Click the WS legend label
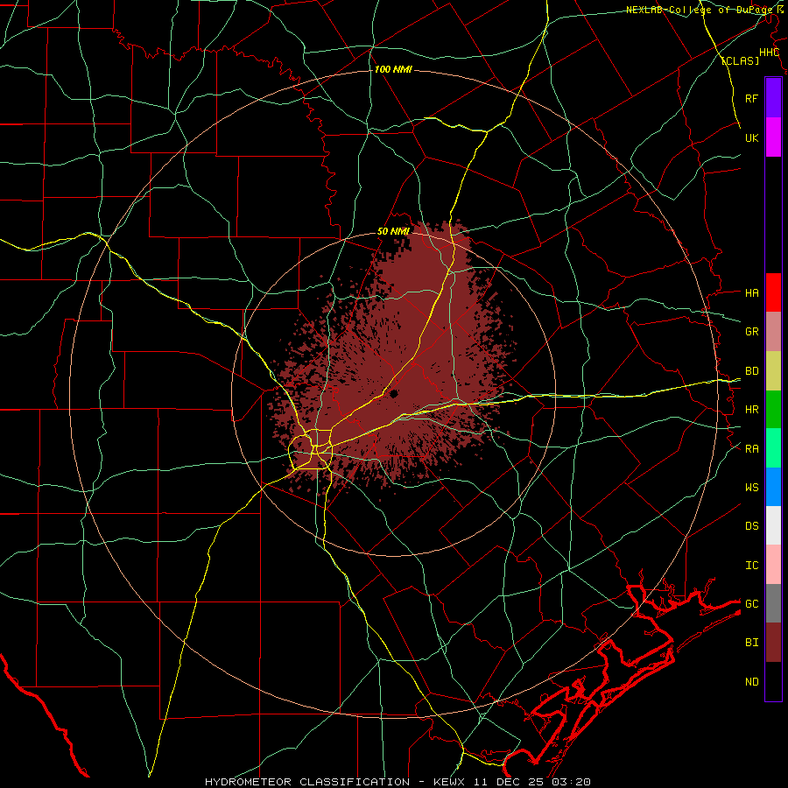The height and width of the screenshot is (788, 788). pyautogui.click(x=751, y=488)
